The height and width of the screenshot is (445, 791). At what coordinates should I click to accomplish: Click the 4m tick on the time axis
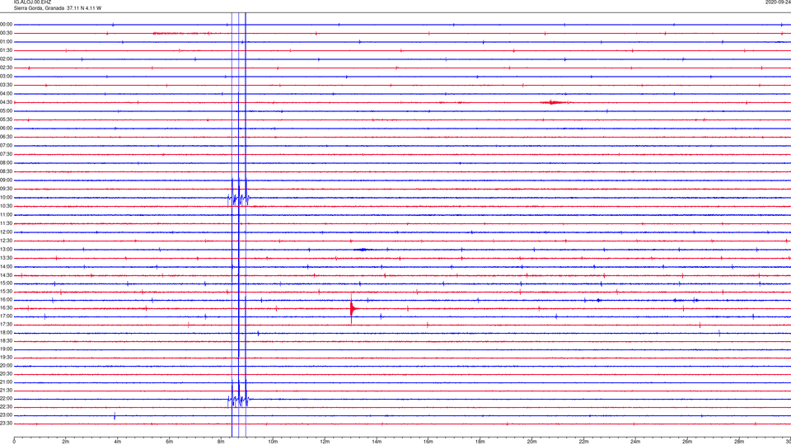[x=118, y=442]
